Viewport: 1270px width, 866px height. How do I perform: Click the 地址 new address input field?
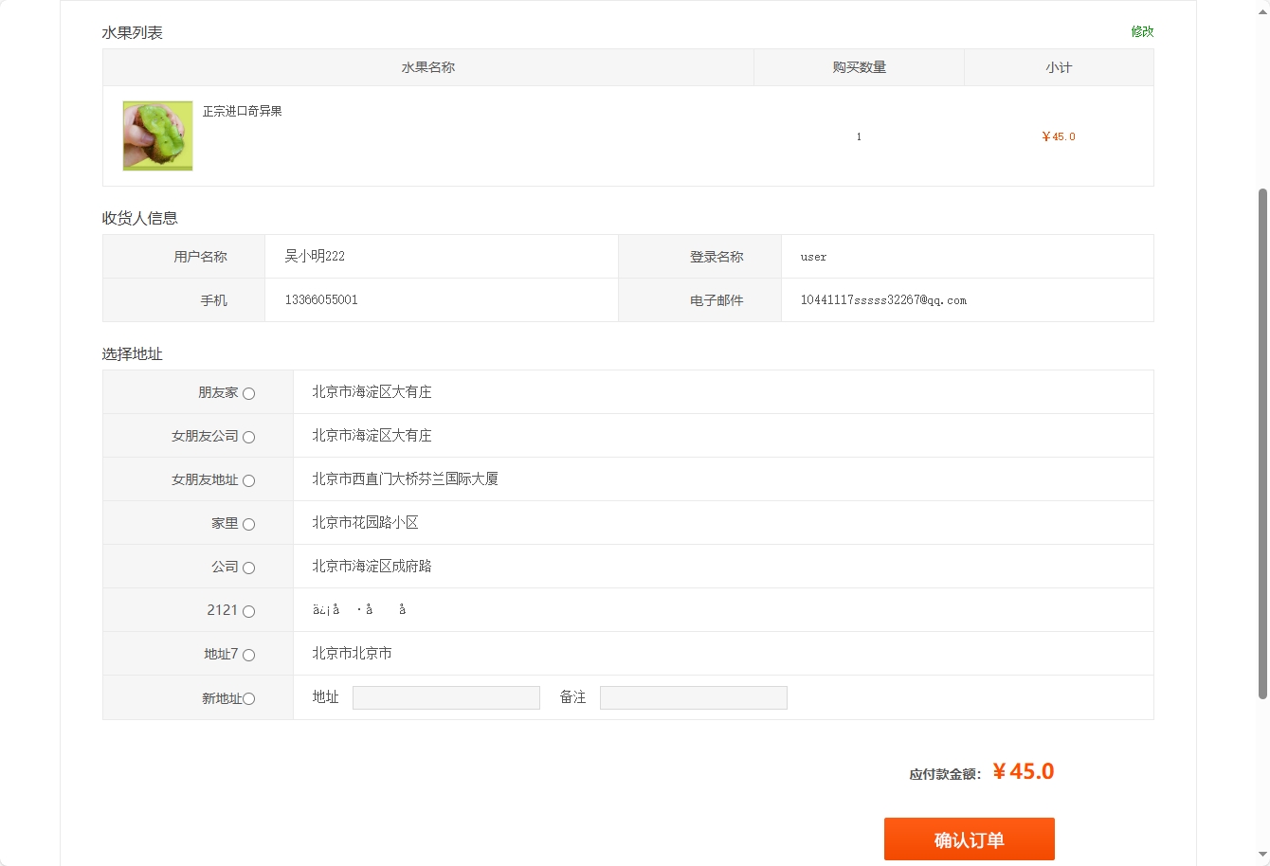445,696
